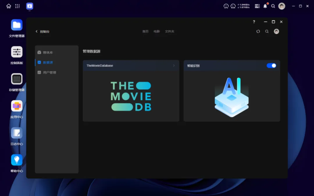Switch to the 电影 tab
The image size is (314, 196).
(x=157, y=31)
